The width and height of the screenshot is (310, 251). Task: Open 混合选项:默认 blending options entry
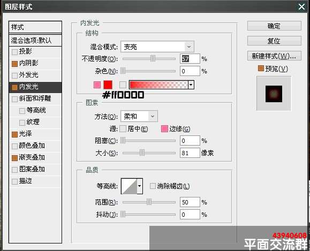tap(35, 41)
